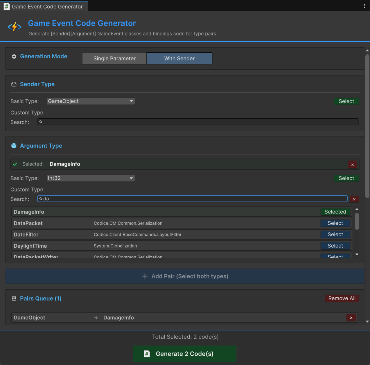Click Generate 2 Code(s)
The height and width of the screenshot is (365, 370).
184,354
